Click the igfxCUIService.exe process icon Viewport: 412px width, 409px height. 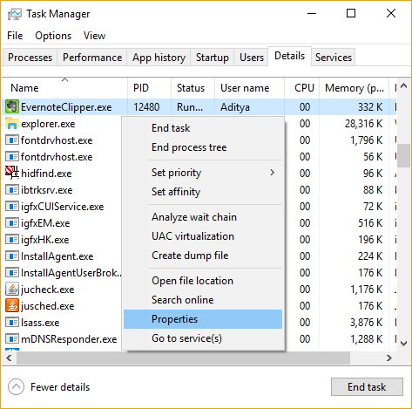[x=12, y=207]
